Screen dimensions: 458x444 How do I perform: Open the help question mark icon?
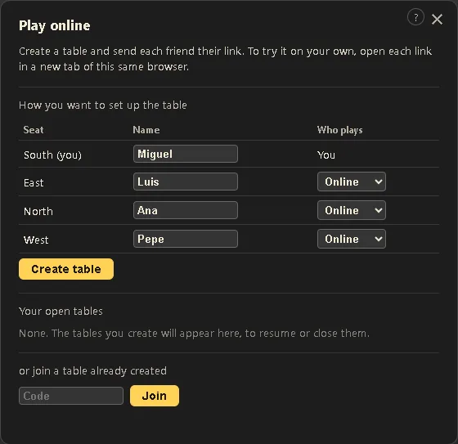(415, 17)
